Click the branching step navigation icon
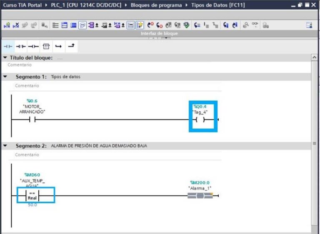 point(215,25)
